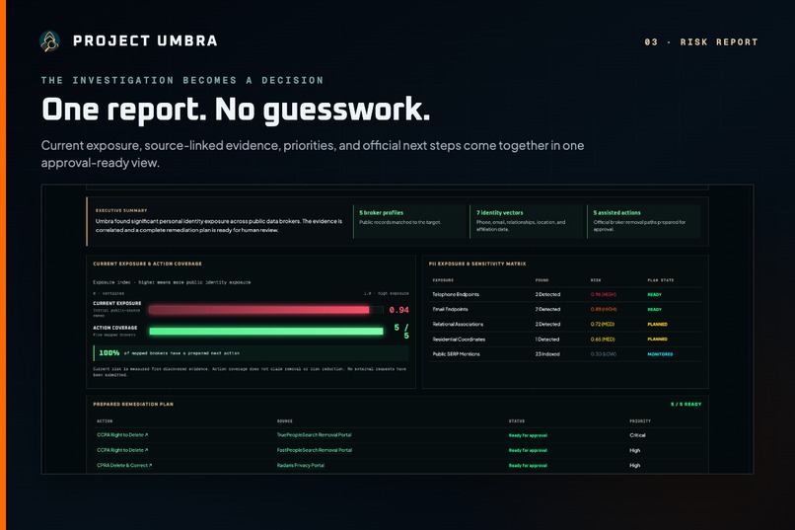795x530 pixels.
Task: Select the Email Endpoints row
Action: [565, 309]
